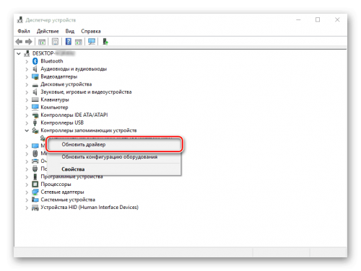Select the Сетевые адаптеры label

pos(62,192)
